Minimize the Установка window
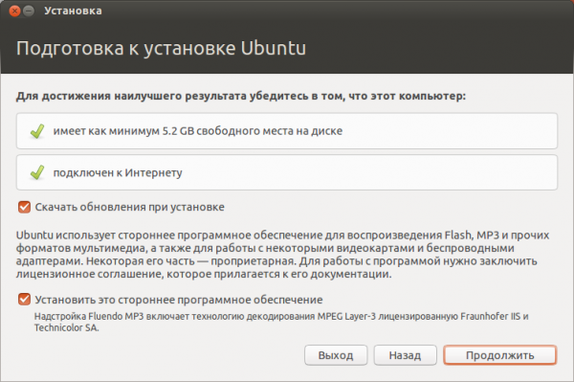This screenshot has width=574, height=382. (x=29, y=11)
